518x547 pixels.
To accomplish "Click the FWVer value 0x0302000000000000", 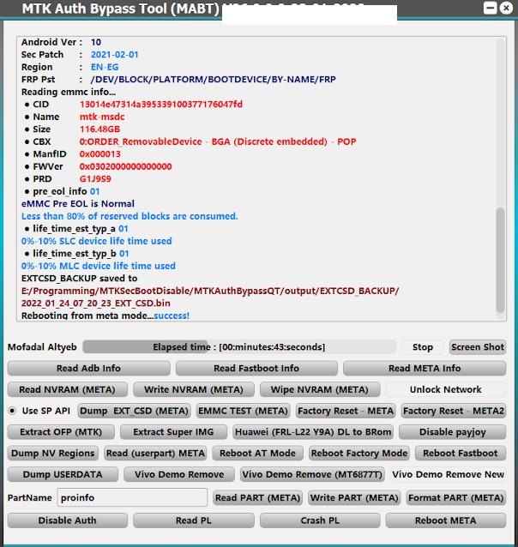I will [x=126, y=166].
